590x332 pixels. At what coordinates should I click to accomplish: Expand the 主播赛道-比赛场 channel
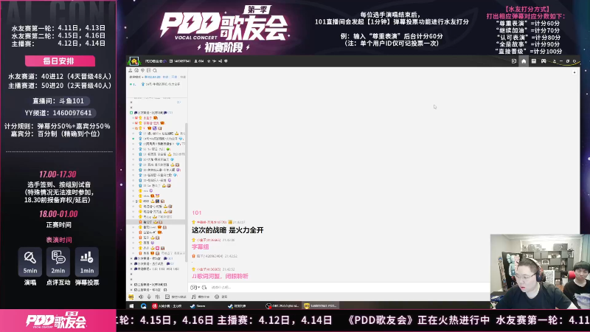(x=131, y=285)
